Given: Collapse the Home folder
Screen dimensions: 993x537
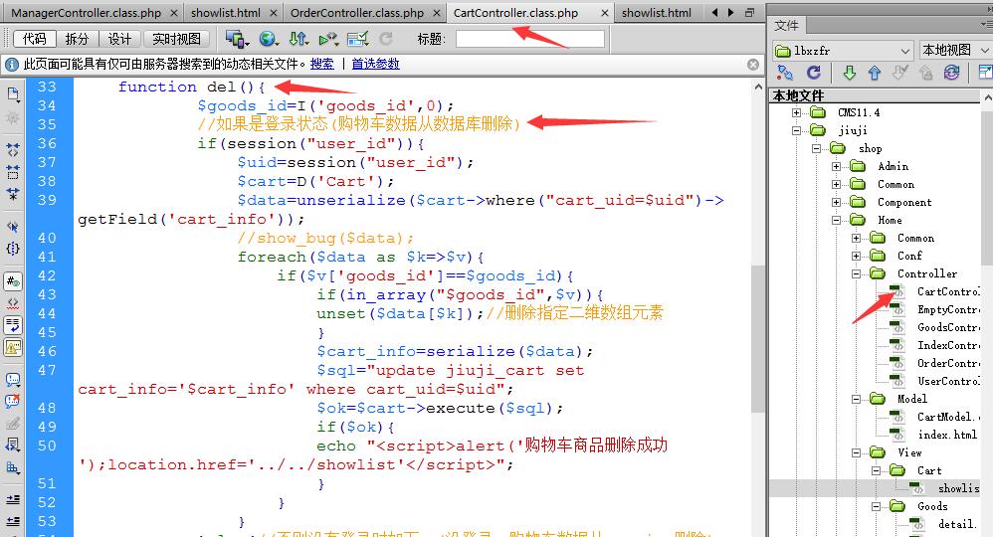Looking at the screenshot, I should coord(837,221).
